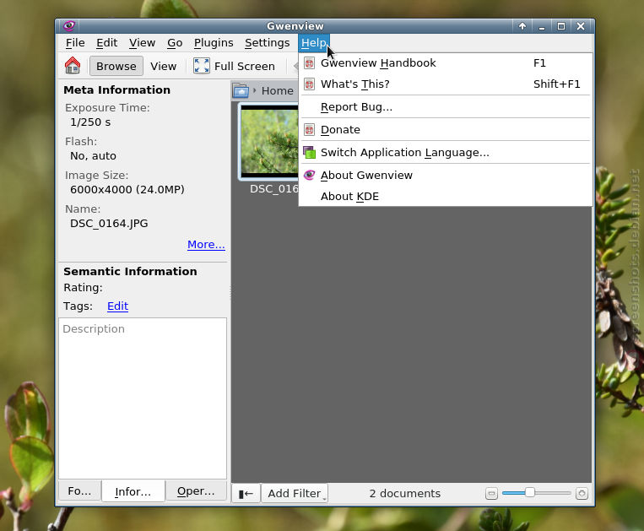644x531 pixels.
Task: Select Report Bug... menu entry
Action: (446, 106)
